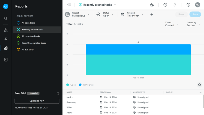
Task: Click the team members icon in header
Action: [152, 5]
